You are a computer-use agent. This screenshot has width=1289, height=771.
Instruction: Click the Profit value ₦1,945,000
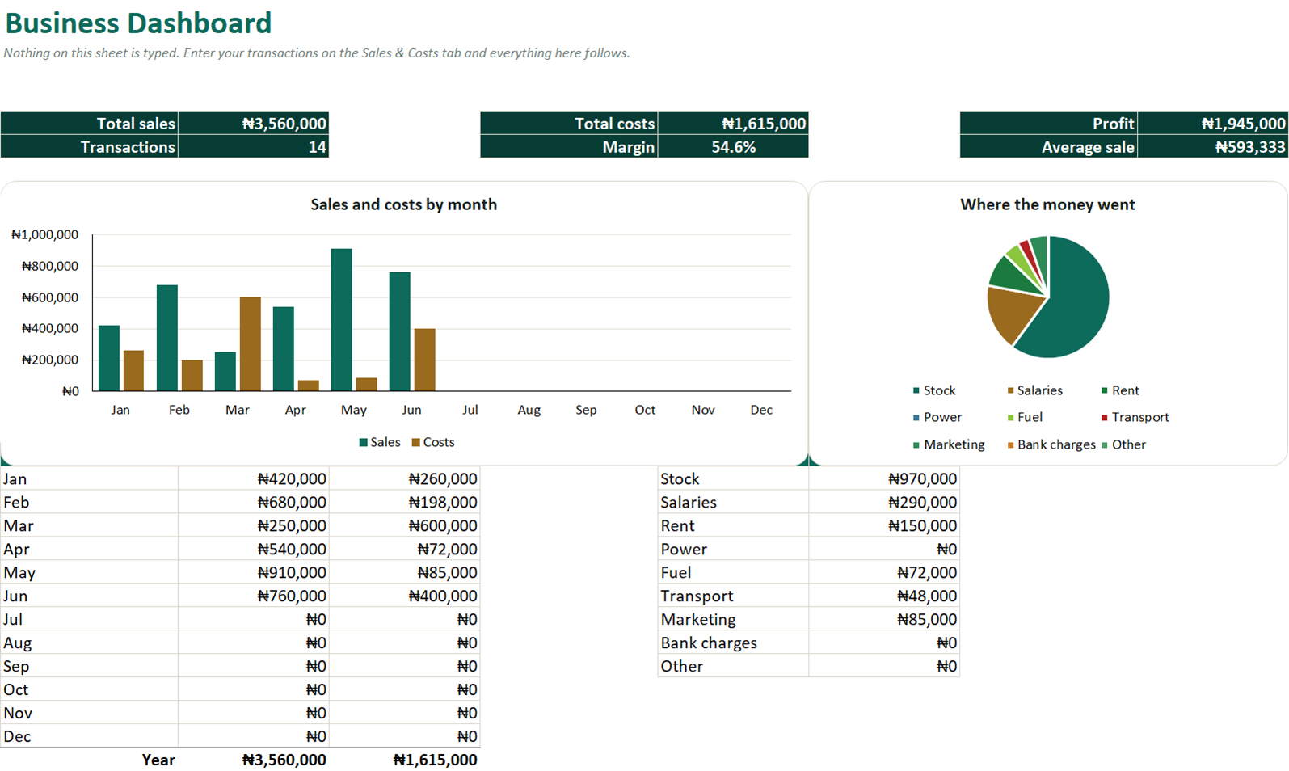pos(1212,124)
